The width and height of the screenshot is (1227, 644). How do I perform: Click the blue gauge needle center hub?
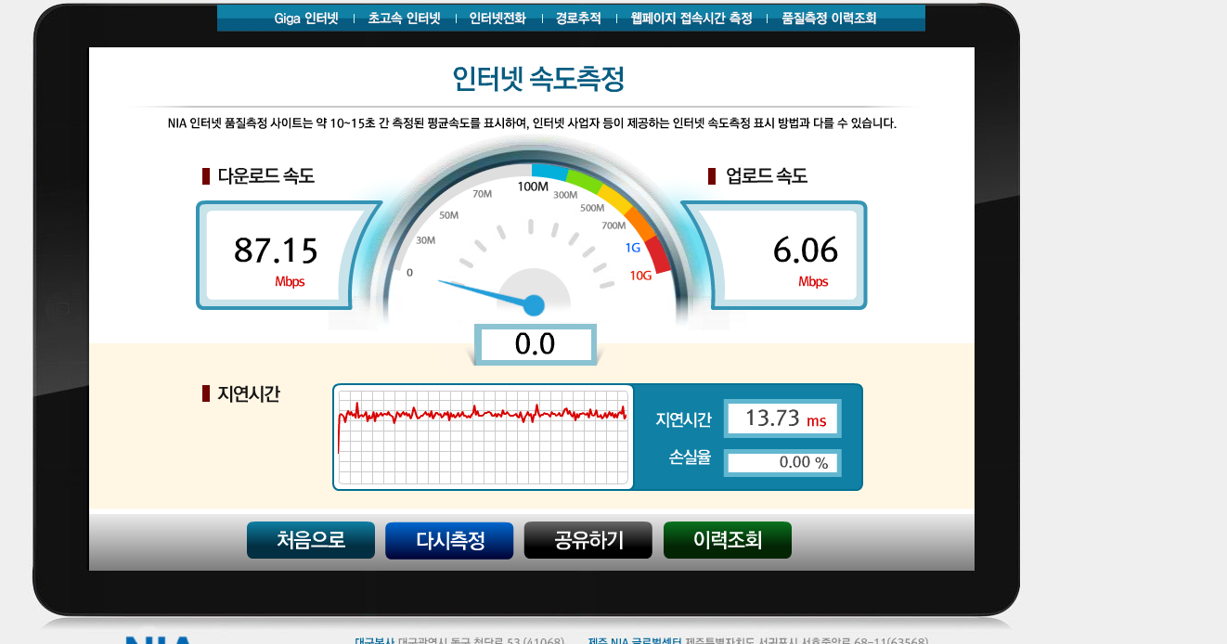pos(534,304)
